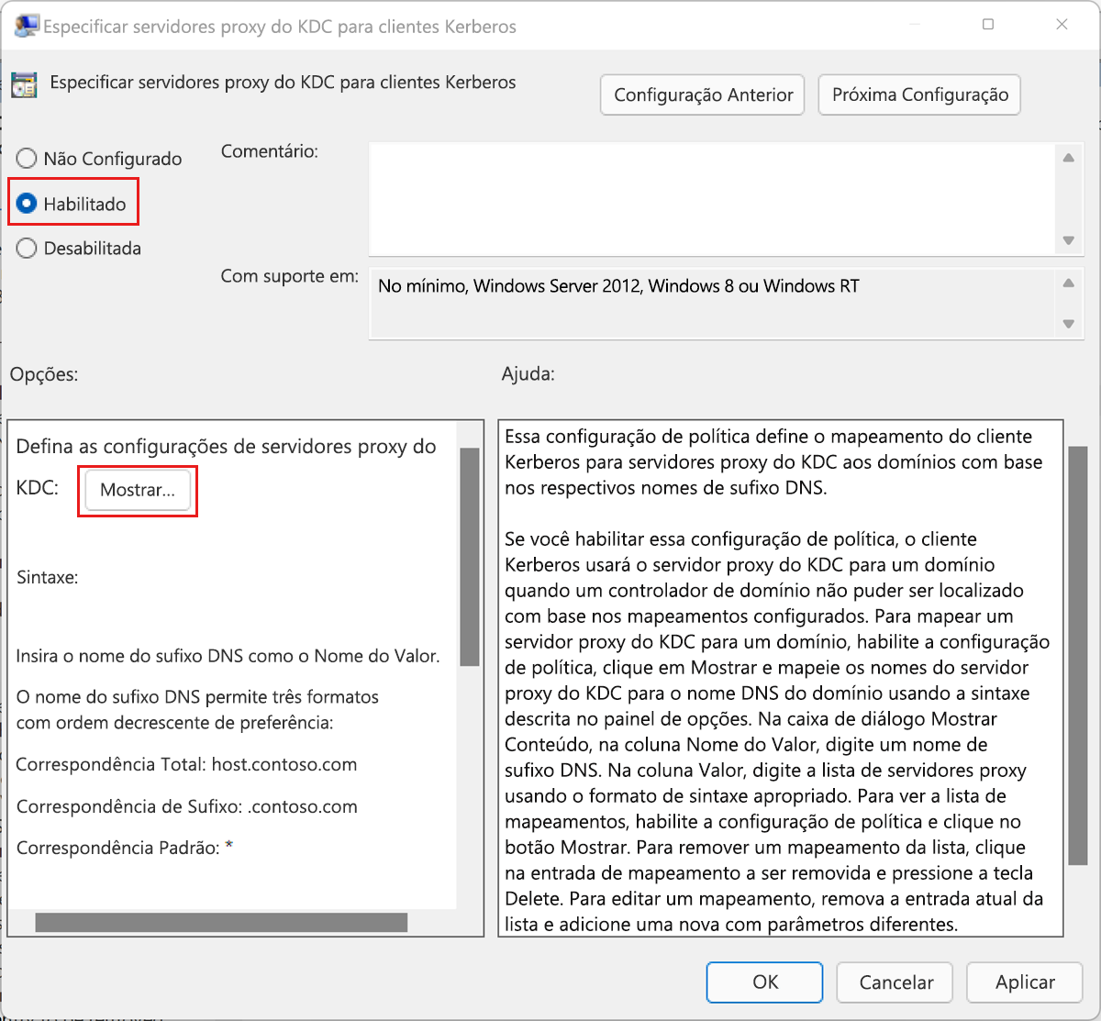Click the Cancelar button
Screen dimensions: 1101x1021
point(895,982)
